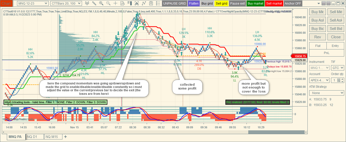Click the Sell Bid button
This screenshot has height=142, width=346.
tap(336, 29)
